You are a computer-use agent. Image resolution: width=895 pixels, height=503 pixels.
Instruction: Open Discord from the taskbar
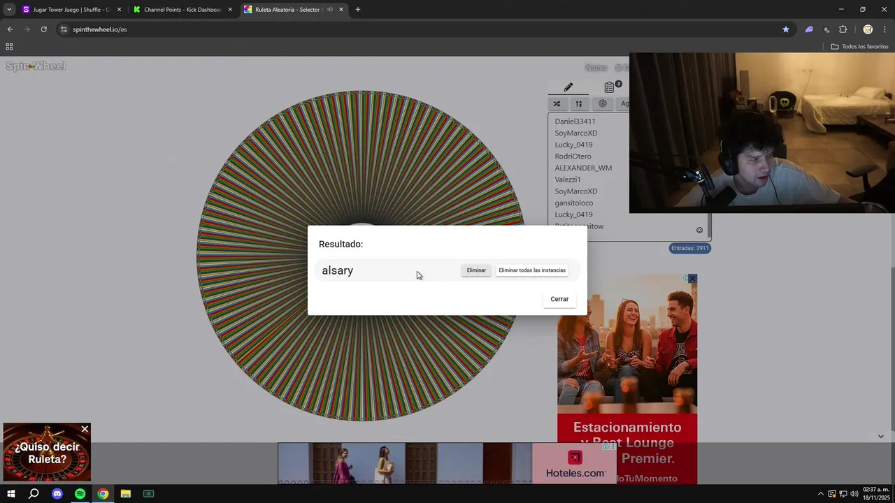[x=57, y=494]
